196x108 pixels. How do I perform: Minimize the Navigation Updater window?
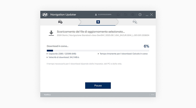(147, 15)
